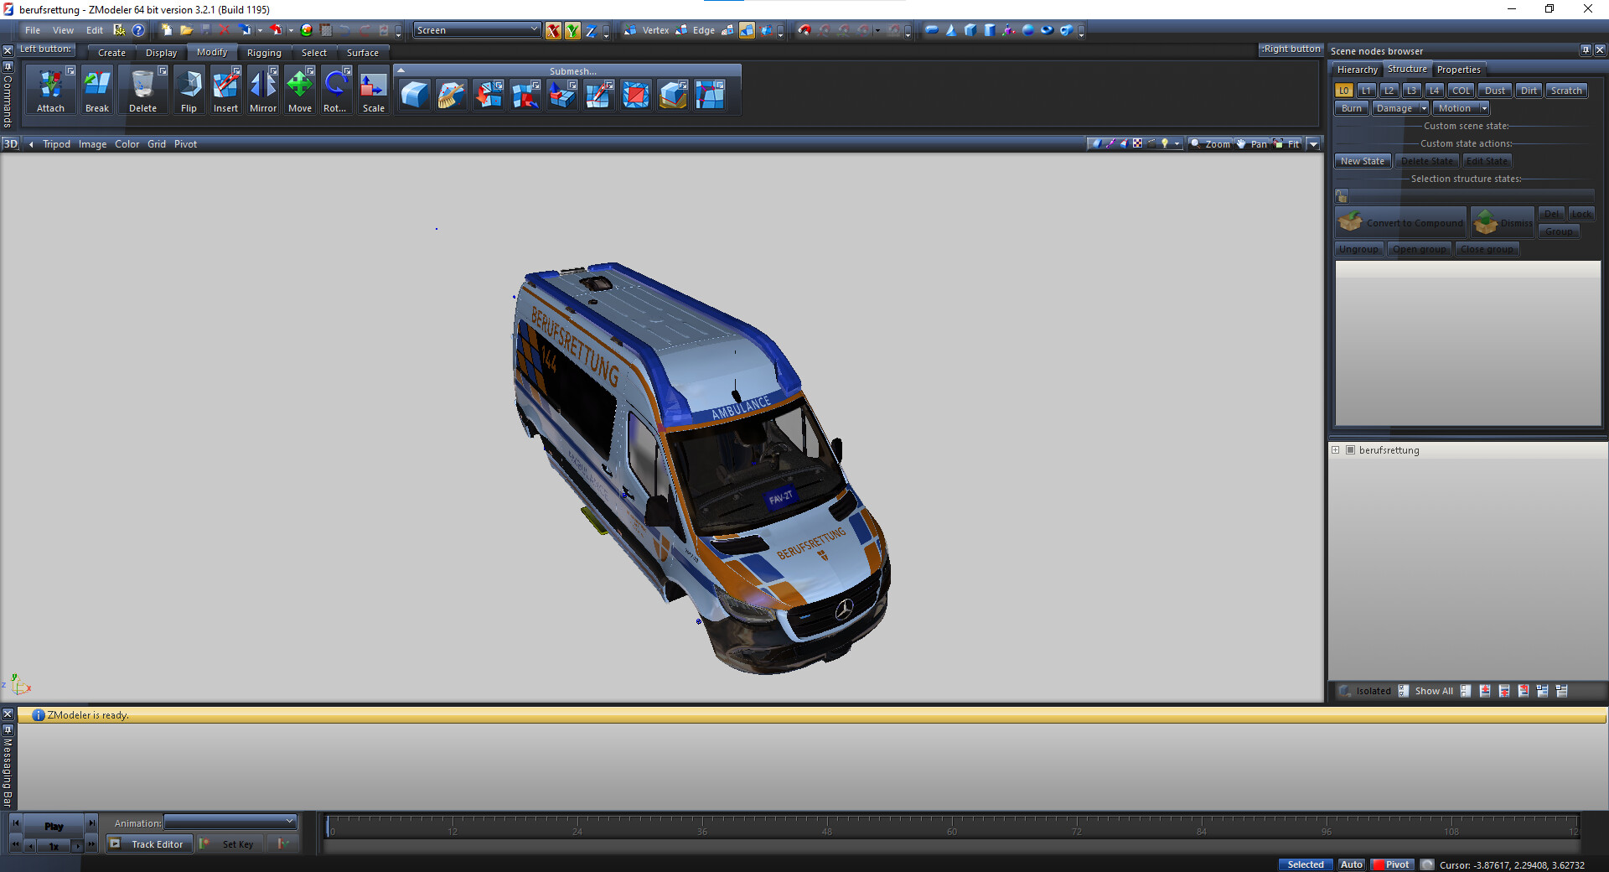Open the Damage state dropdown arrow
This screenshot has height=872, width=1609.
1420,107
